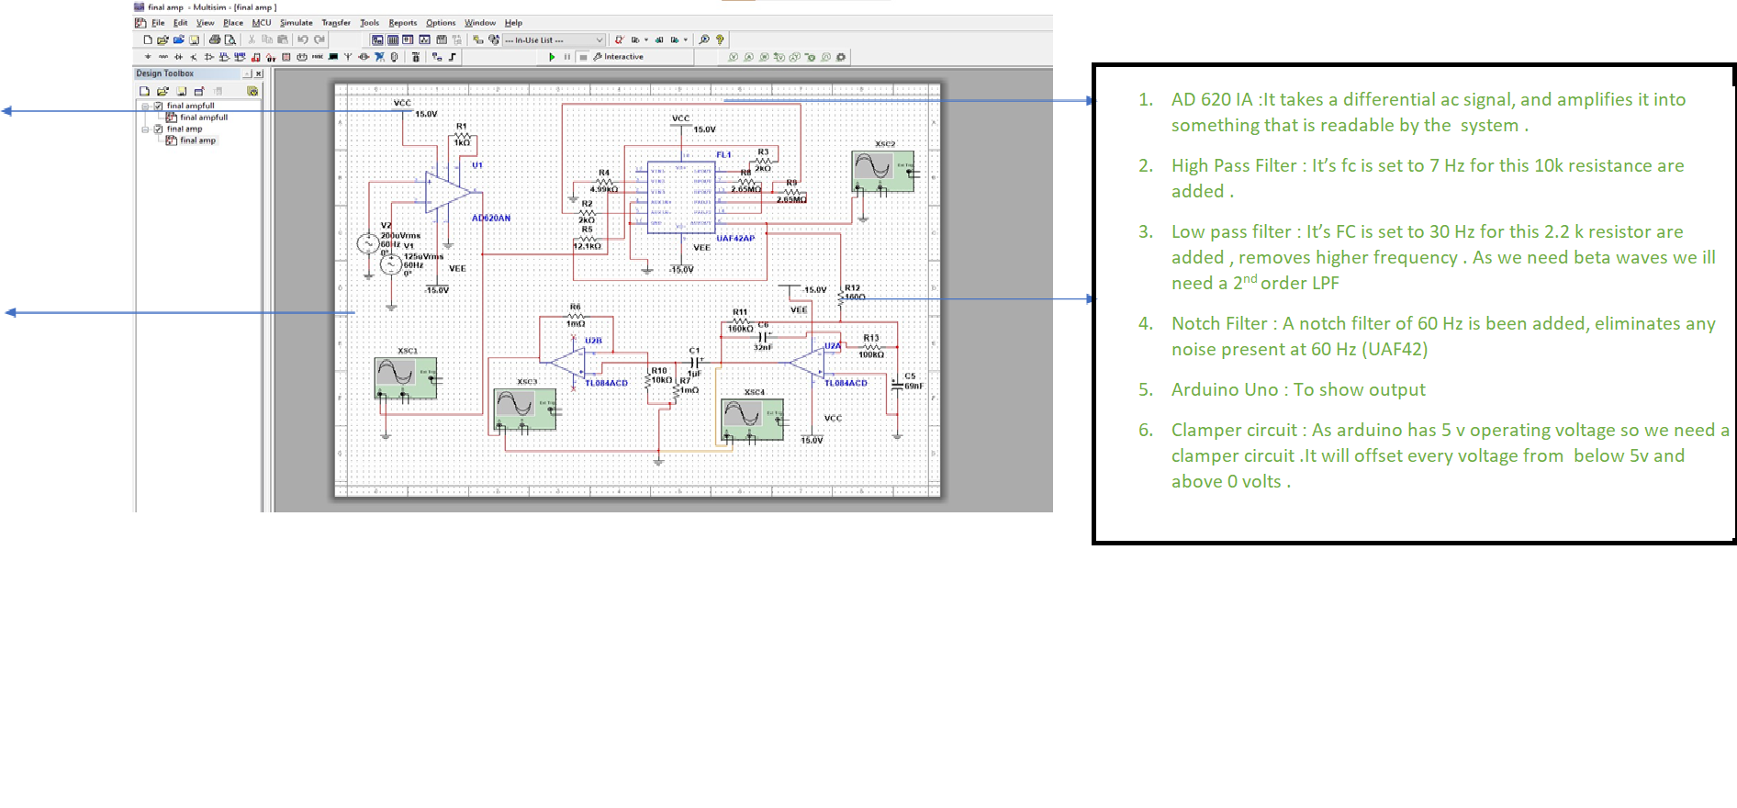Close the Design Toolbox panel
The image size is (1737, 808).
point(258,73)
